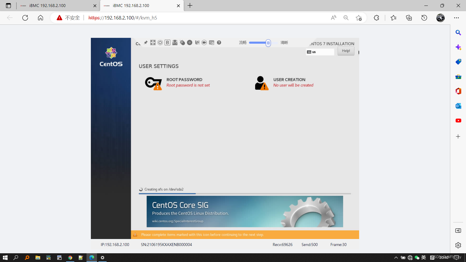Open File Explorer from the taskbar
466x262 pixels.
38,258
